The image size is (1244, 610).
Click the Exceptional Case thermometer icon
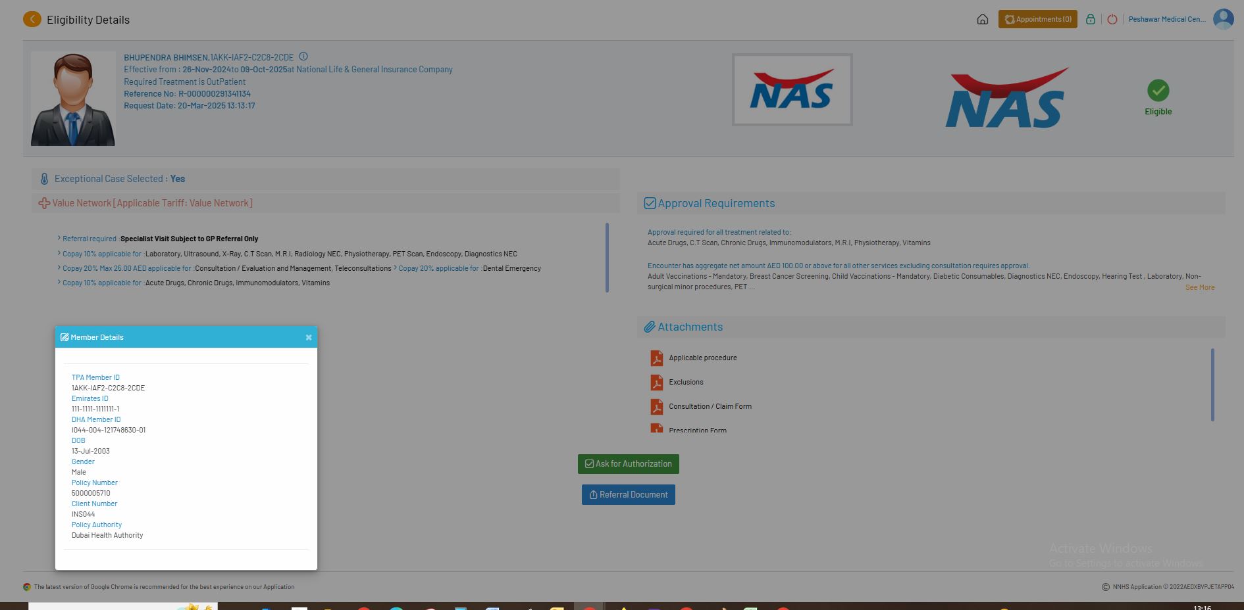coord(44,179)
